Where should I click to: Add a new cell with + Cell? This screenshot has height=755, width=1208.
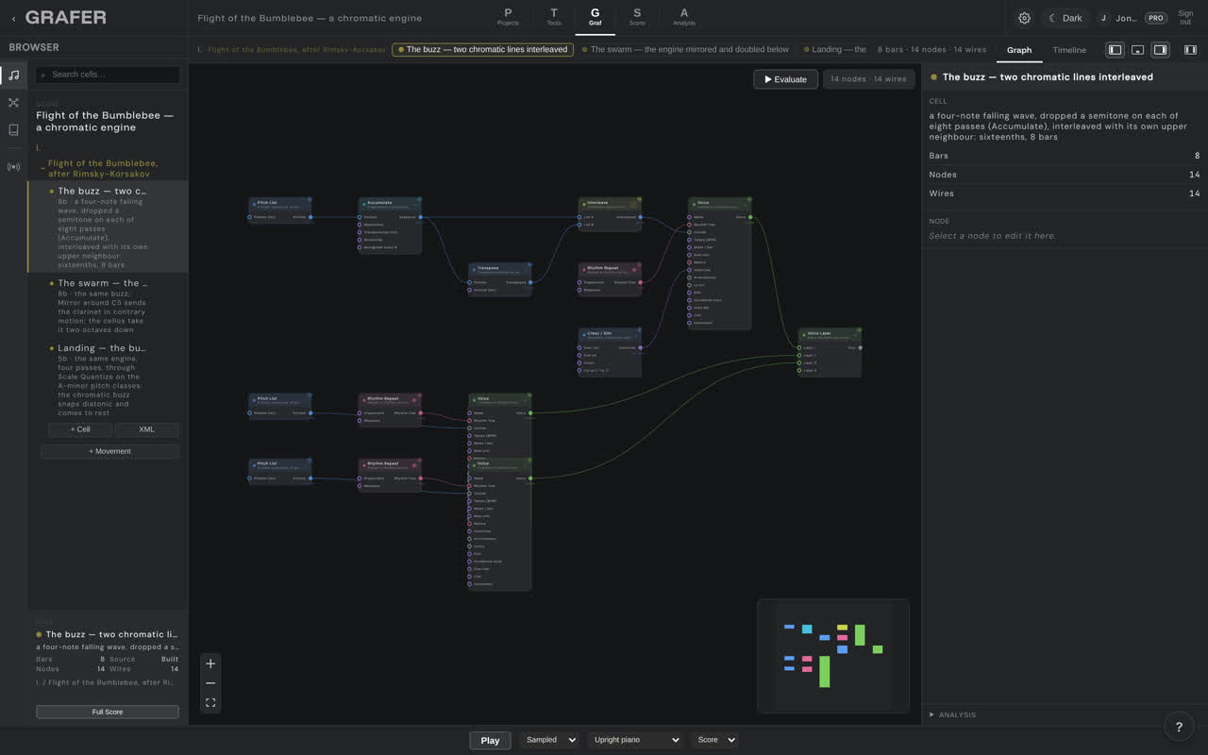[80, 429]
